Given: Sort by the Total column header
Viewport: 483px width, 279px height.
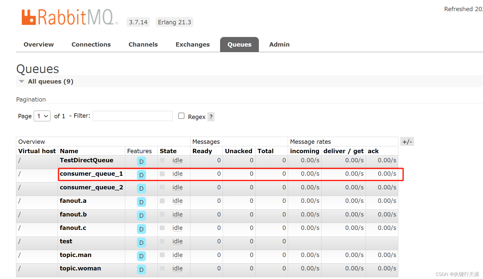Looking at the screenshot, I should pyautogui.click(x=265, y=151).
